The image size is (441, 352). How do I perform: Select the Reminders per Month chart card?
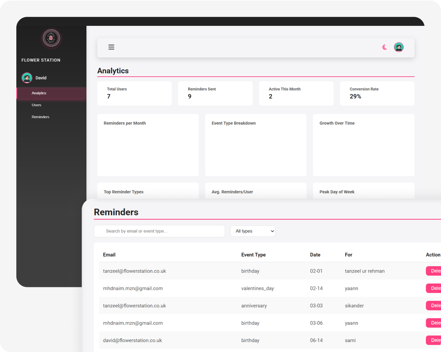click(x=148, y=145)
